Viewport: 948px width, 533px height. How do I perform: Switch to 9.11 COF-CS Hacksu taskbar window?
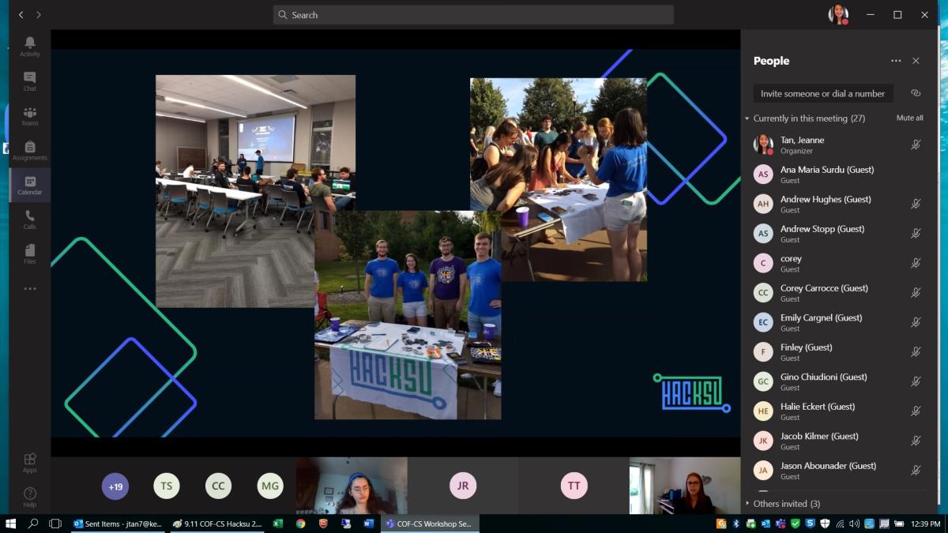click(217, 524)
